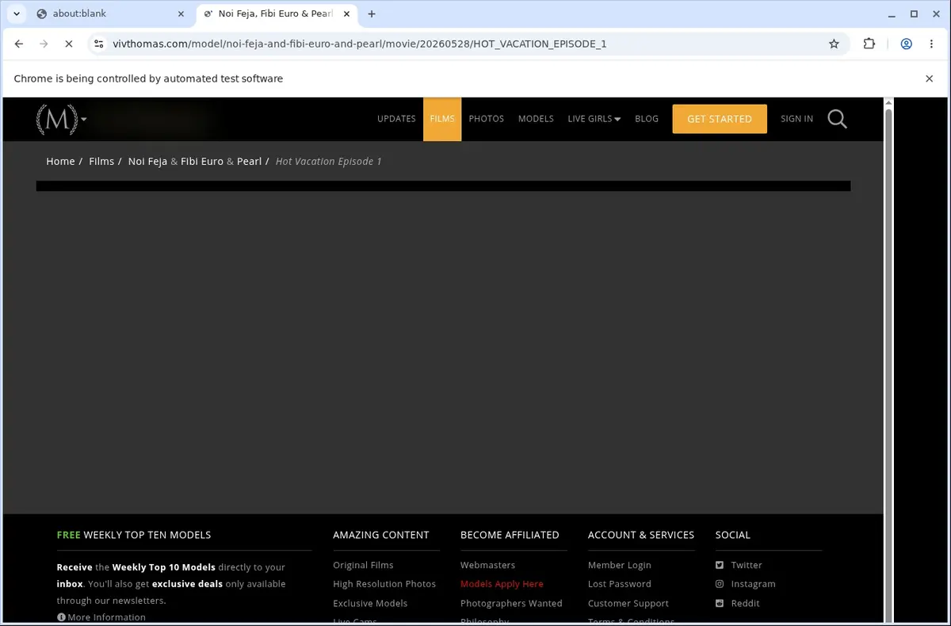
Task: Close the Noi Feja tab
Action: point(346,13)
